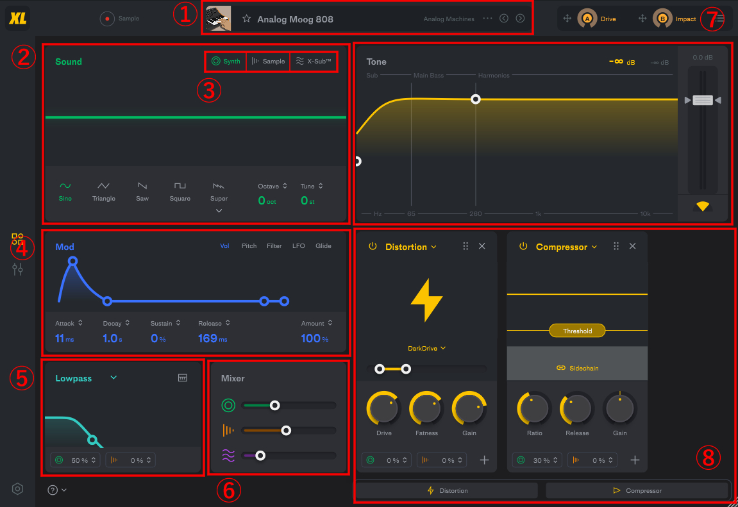Screen dimensions: 738x507
Task: Switch to the Sample sound tab
Action: coord(268,62)
